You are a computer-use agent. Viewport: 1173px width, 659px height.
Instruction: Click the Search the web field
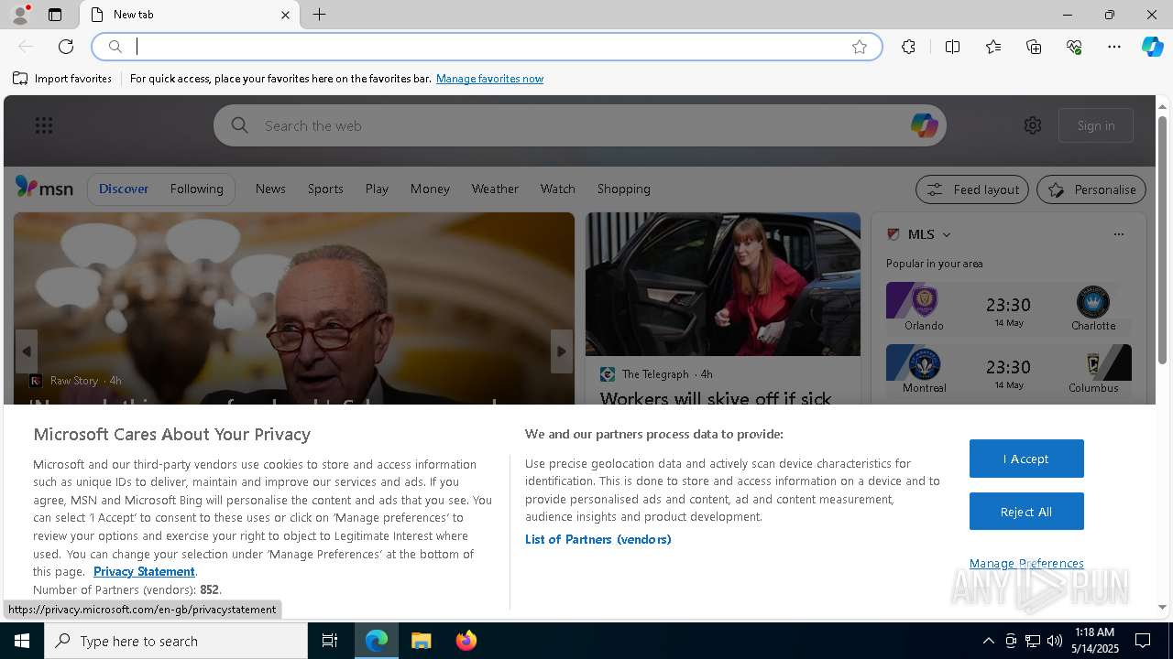coord(579,125)
